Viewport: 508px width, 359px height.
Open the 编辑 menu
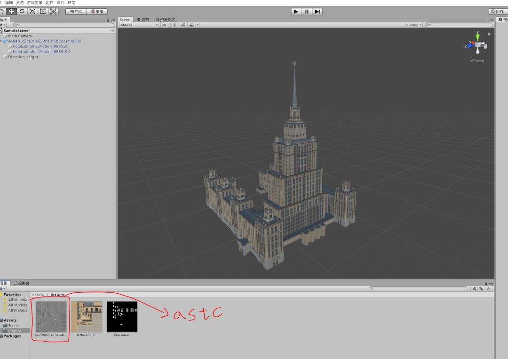tap(9, 3)
